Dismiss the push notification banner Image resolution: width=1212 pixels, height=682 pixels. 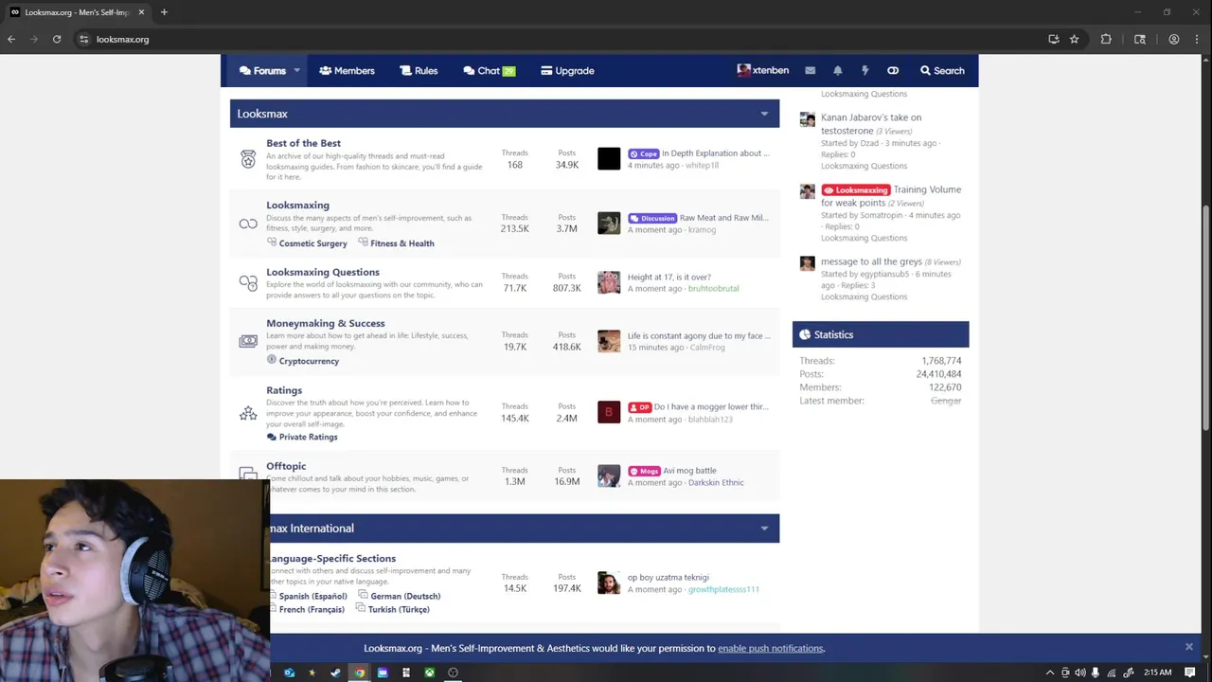click(1188, 647)
